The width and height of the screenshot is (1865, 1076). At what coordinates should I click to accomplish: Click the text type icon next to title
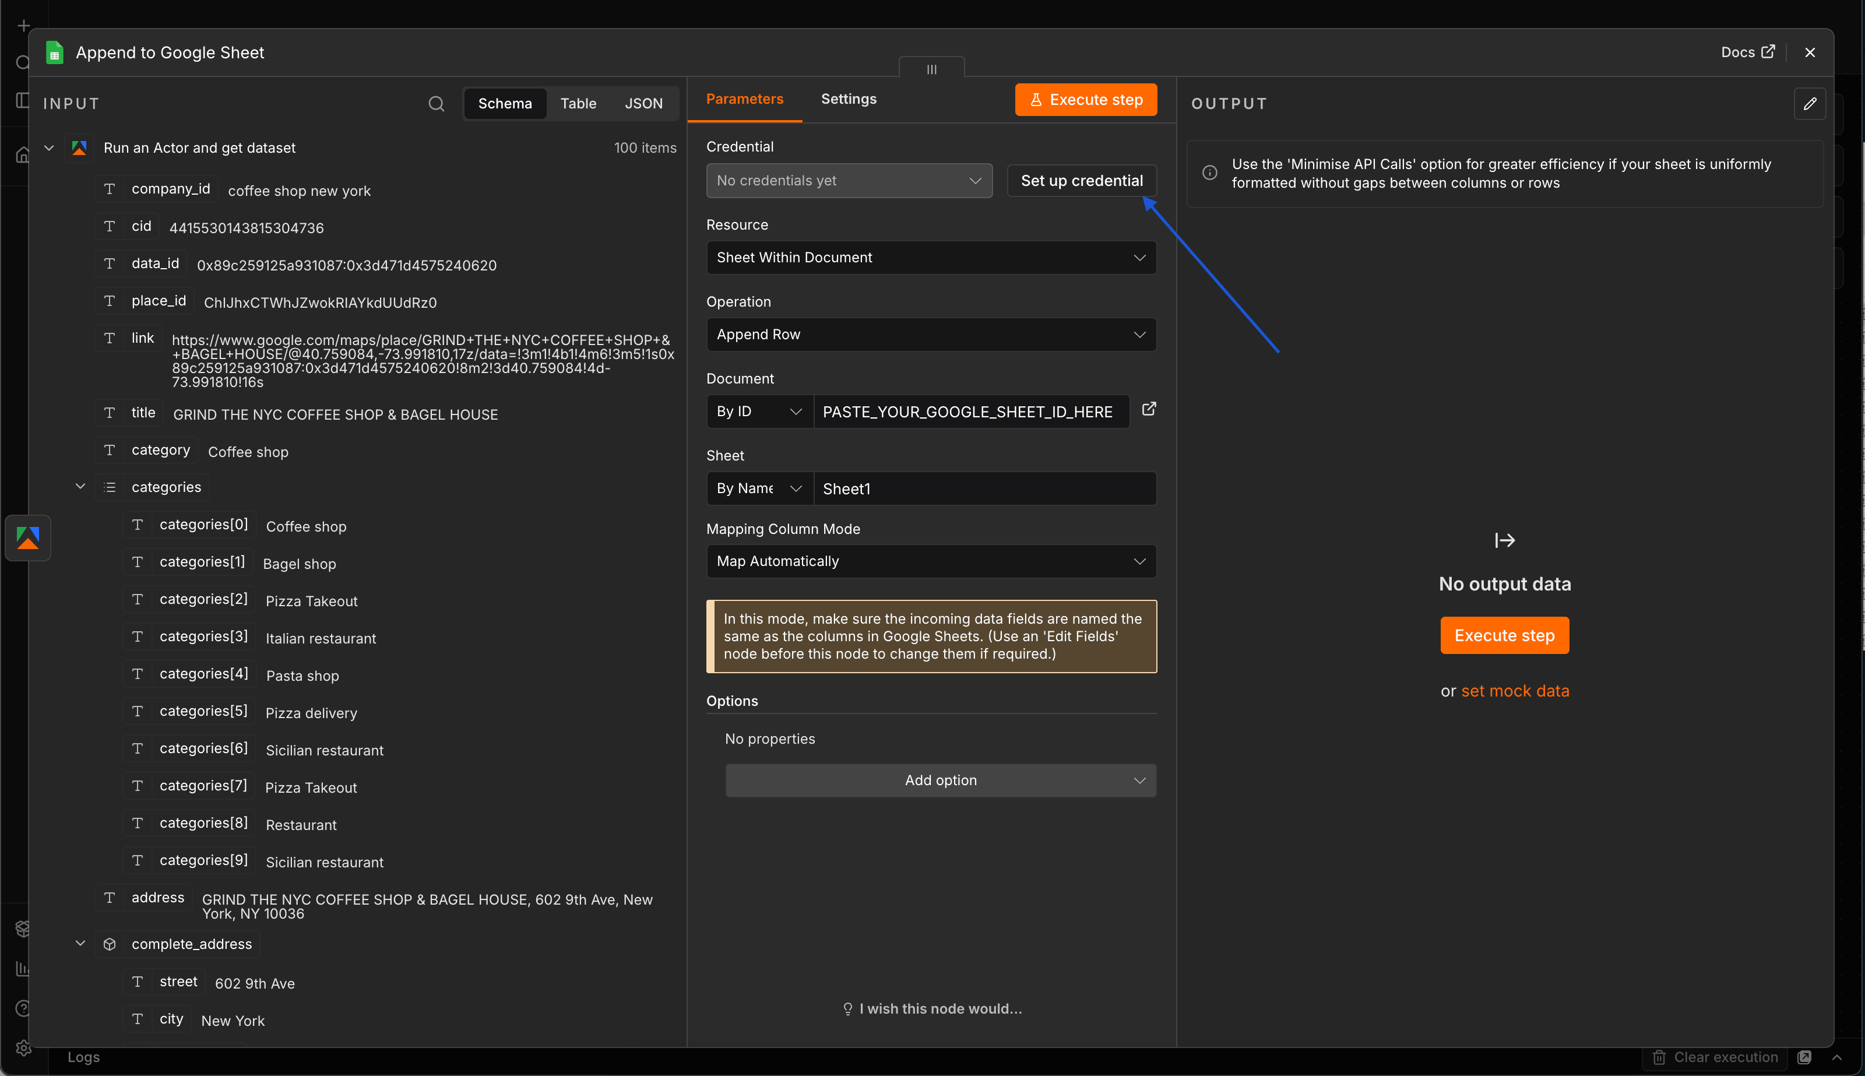point(110,412)
